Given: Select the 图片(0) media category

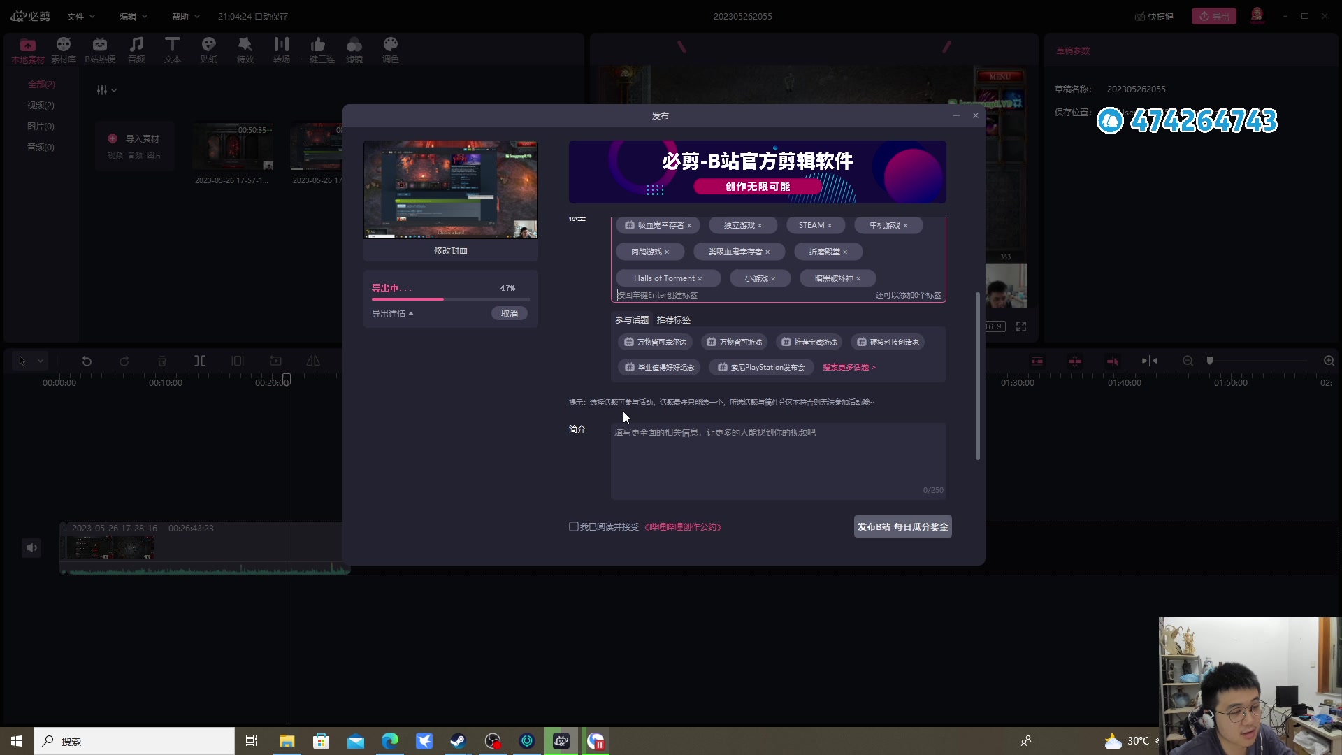Looking at the screenshot, I should 41,126.
